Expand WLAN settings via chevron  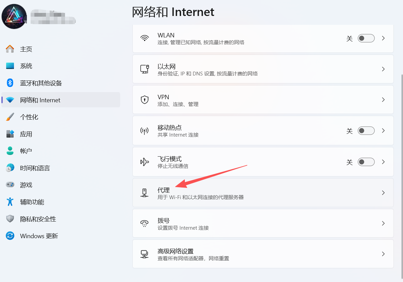pyautogui.click(x=383, y=38)
